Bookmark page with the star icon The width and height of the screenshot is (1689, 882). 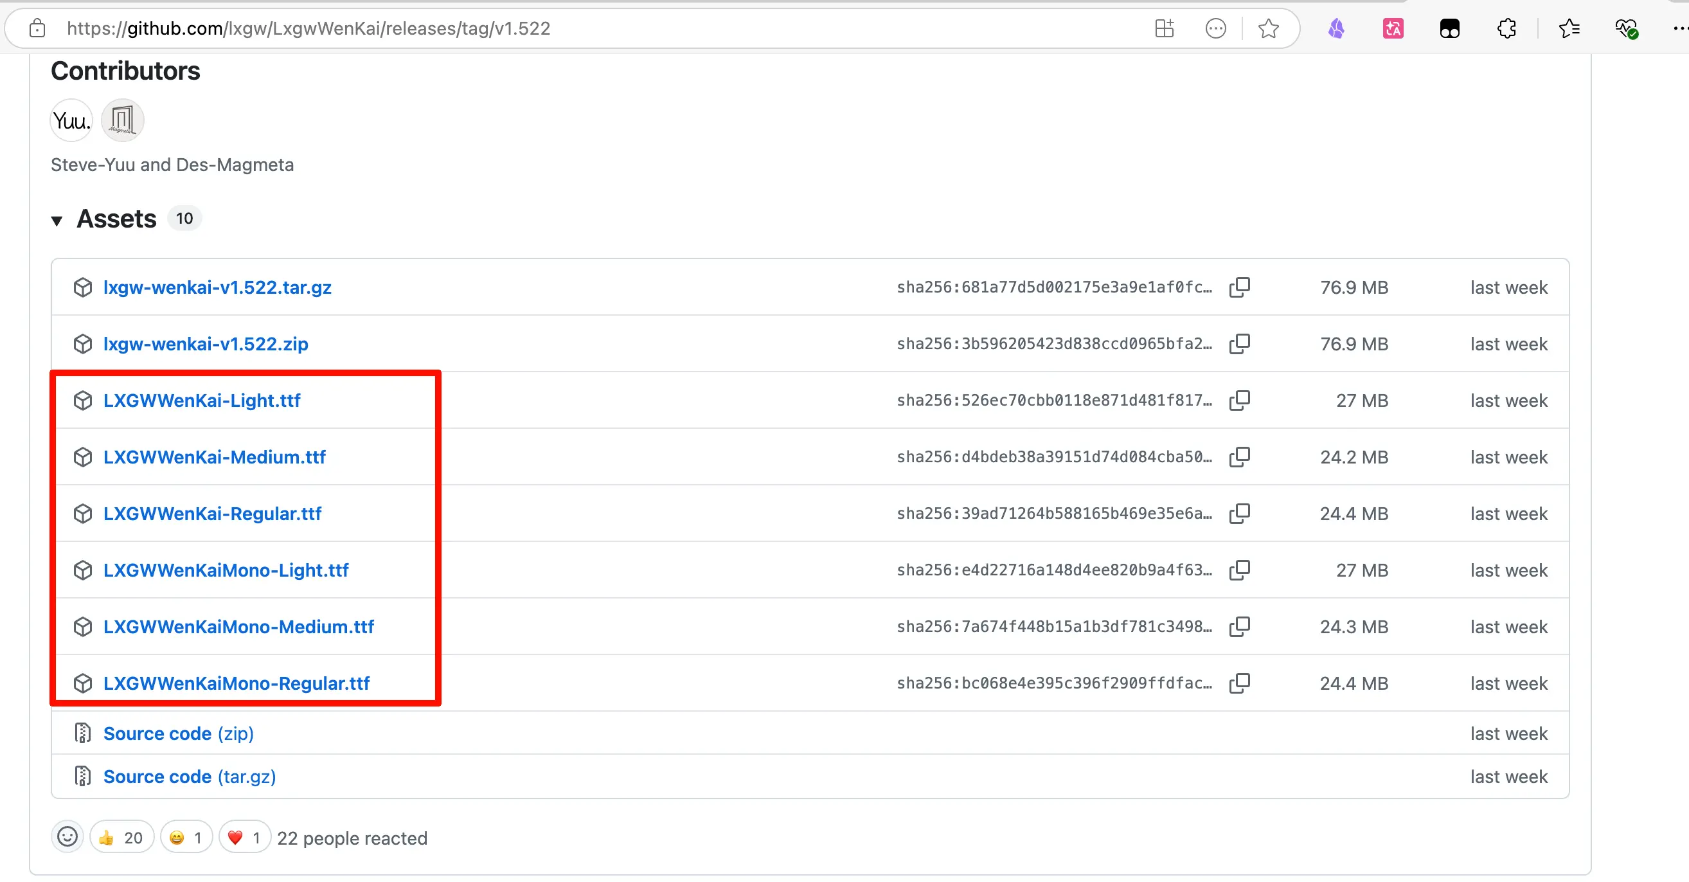(x=1268, y=29)
